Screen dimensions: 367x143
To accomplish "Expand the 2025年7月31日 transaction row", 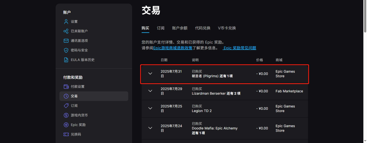I will point(150,74).
